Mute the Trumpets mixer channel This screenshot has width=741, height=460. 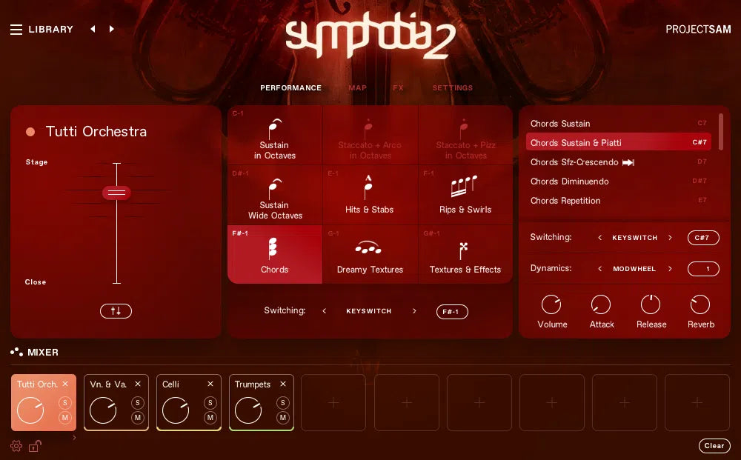point(282,418)
